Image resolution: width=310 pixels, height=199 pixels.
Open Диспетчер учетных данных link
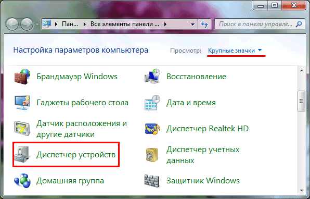pyautogui.click(x=203, y=155)
